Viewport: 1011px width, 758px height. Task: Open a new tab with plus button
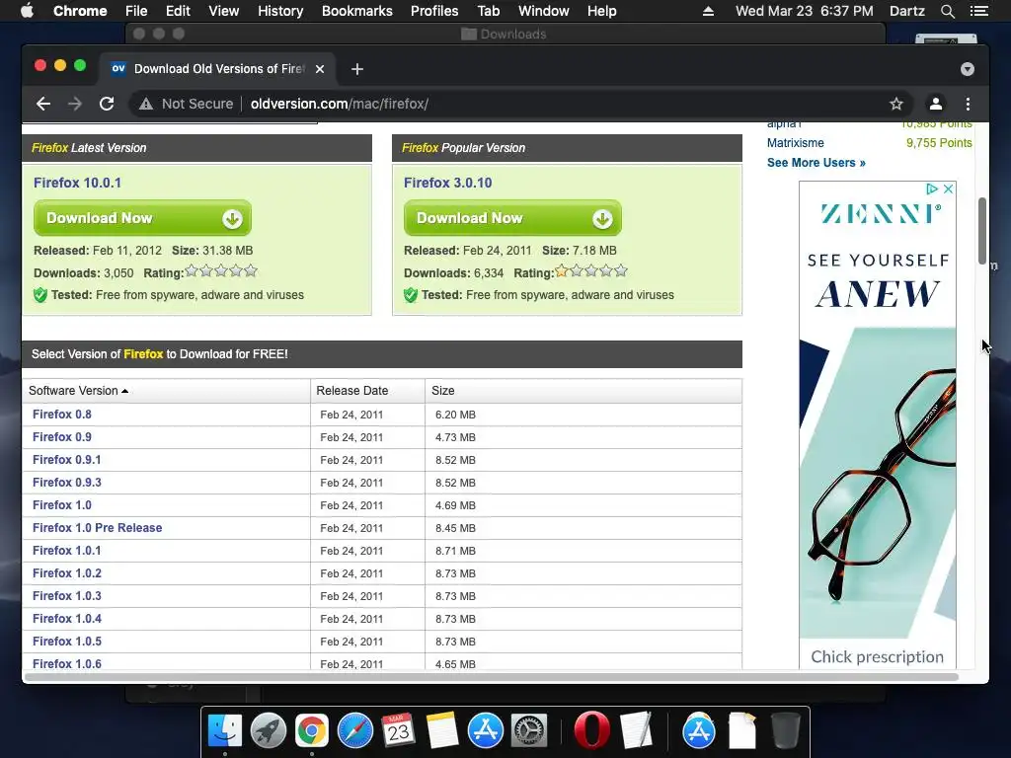pos(357,69)
